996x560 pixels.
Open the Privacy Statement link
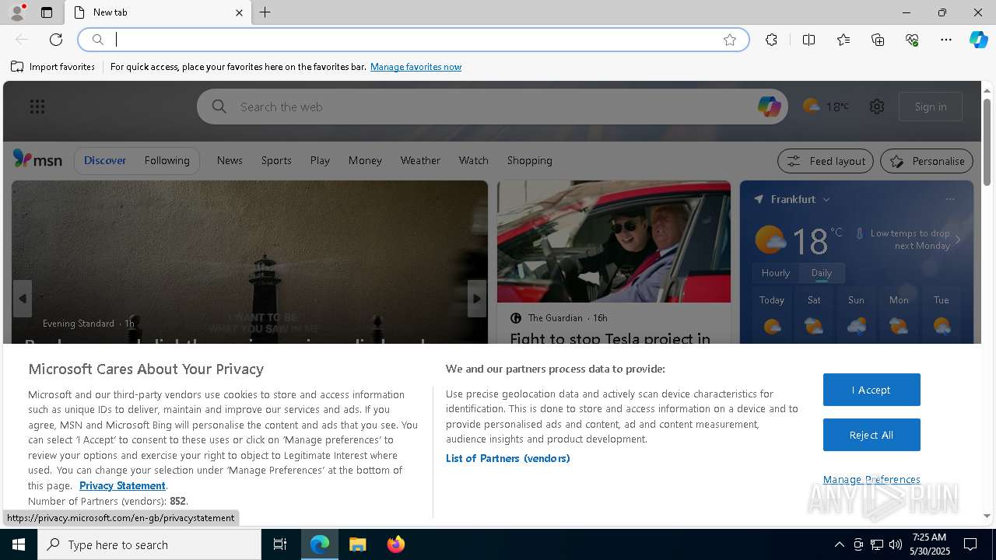(122, 485)
